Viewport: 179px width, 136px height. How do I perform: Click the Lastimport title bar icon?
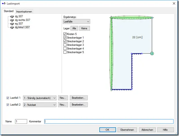pyautogui.click(x=4, y=3)
